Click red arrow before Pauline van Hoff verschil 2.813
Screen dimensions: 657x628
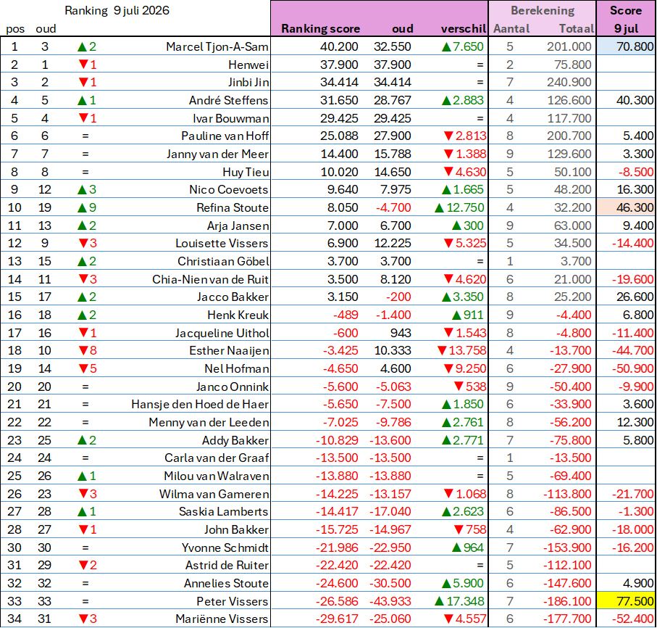tap(448, 136)
